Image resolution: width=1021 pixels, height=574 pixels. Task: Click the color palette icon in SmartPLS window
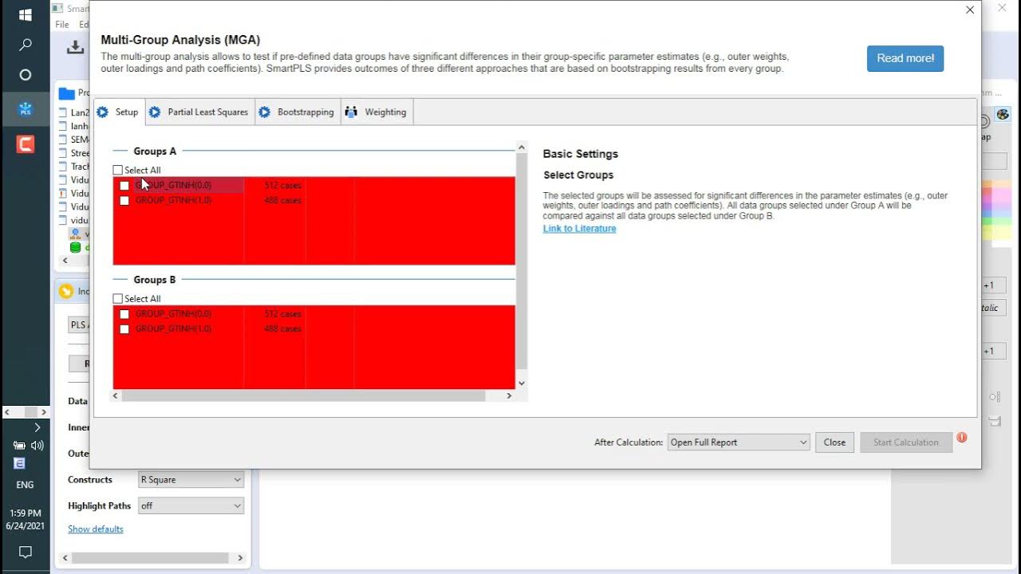pos(1003,114)
